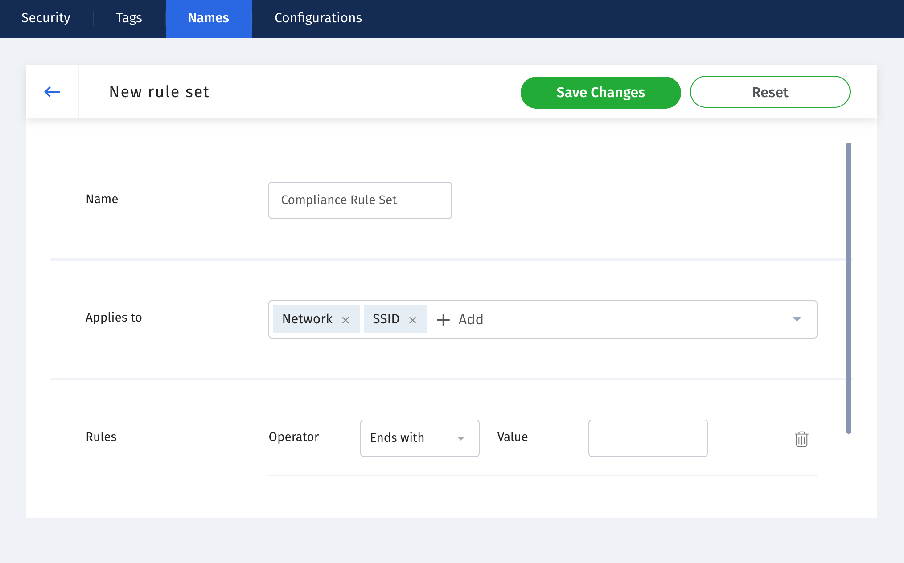
Task: Remove the Network tag
Action: coord(345,320)
